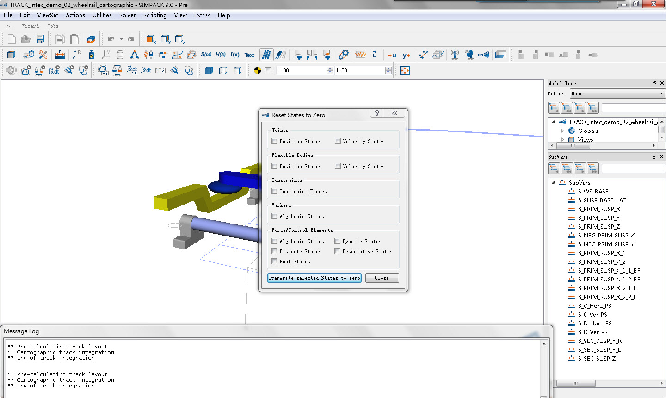Expand the Globals tree node
The image size is (666, 398).
(562, 131)
